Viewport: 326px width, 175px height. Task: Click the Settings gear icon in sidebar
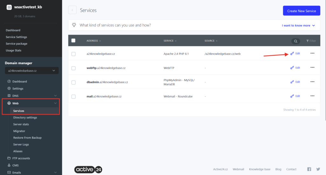[9, 88]
